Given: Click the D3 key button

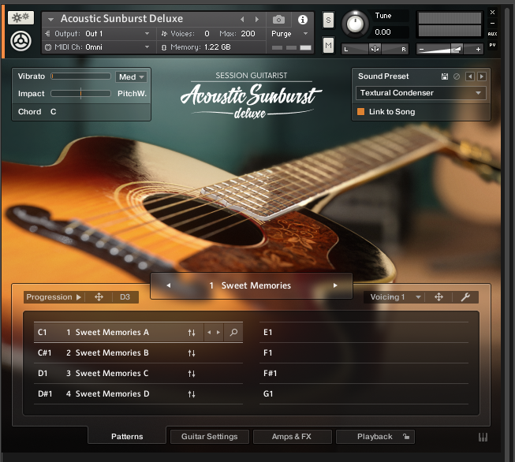Looking at the screenshot, I should pyautogui.click(x=125, y=297).
